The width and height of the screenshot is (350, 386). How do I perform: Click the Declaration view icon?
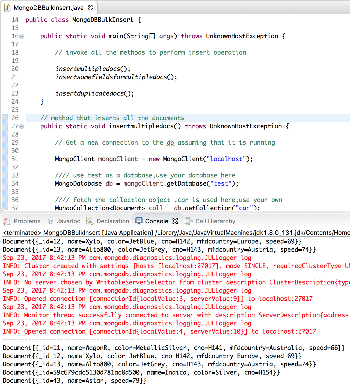point(90,221)
